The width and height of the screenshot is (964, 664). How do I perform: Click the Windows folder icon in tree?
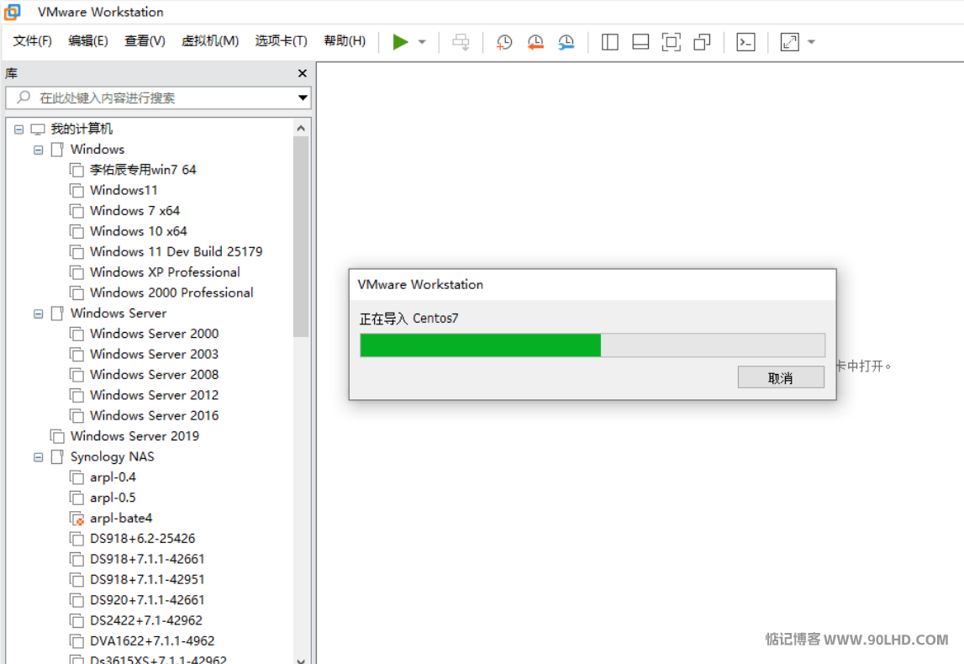pos(57,150)
